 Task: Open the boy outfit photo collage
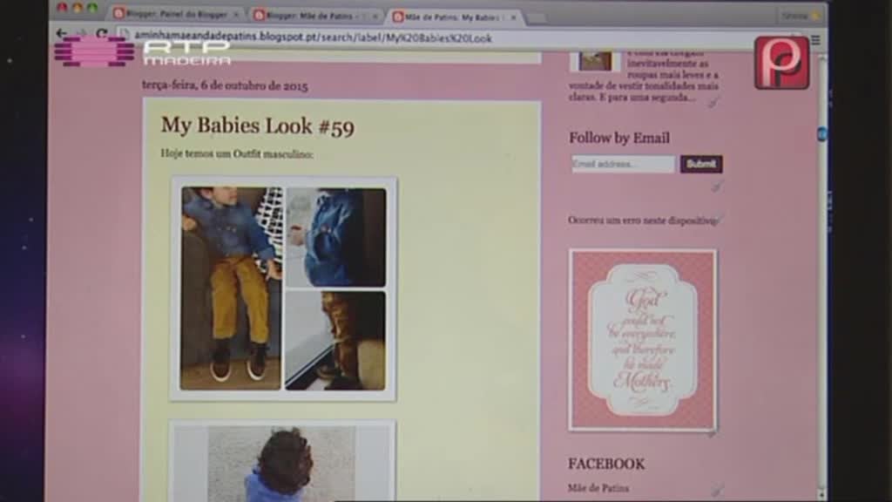(283, 288)
